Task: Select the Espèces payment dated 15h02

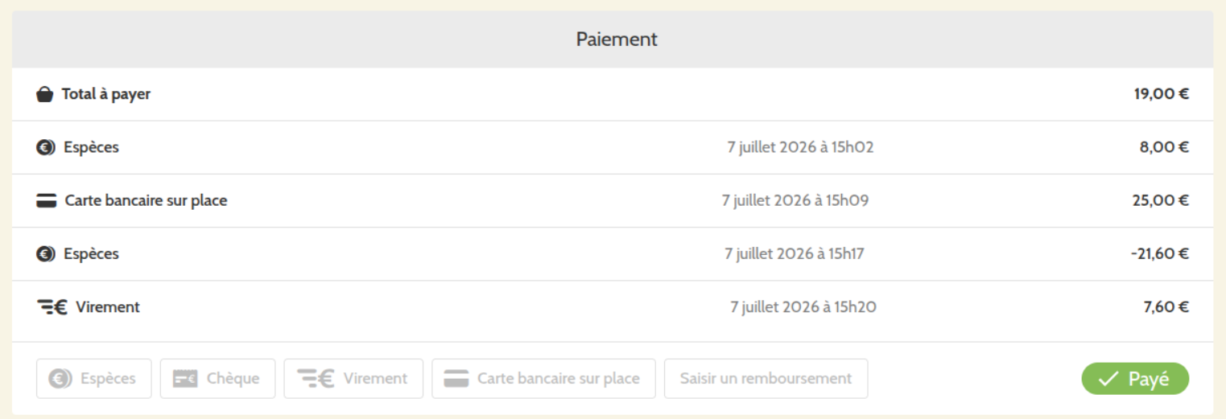Action: [x=613, y=148]
